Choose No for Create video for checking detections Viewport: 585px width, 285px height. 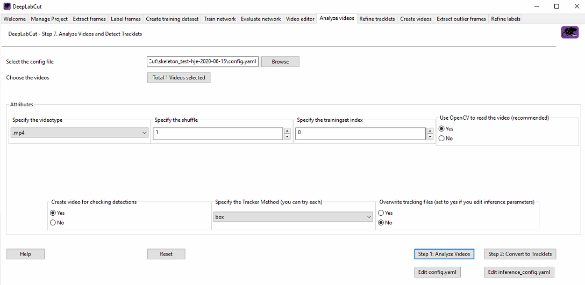click(x=53, y=223)
